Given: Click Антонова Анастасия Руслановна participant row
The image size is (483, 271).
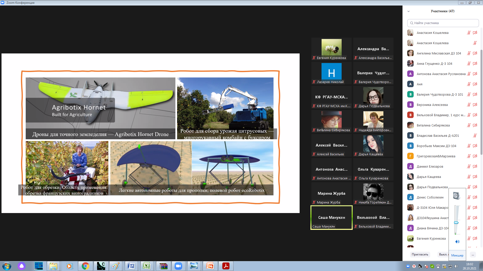Looking at the screenshot, I should point(442,74).
